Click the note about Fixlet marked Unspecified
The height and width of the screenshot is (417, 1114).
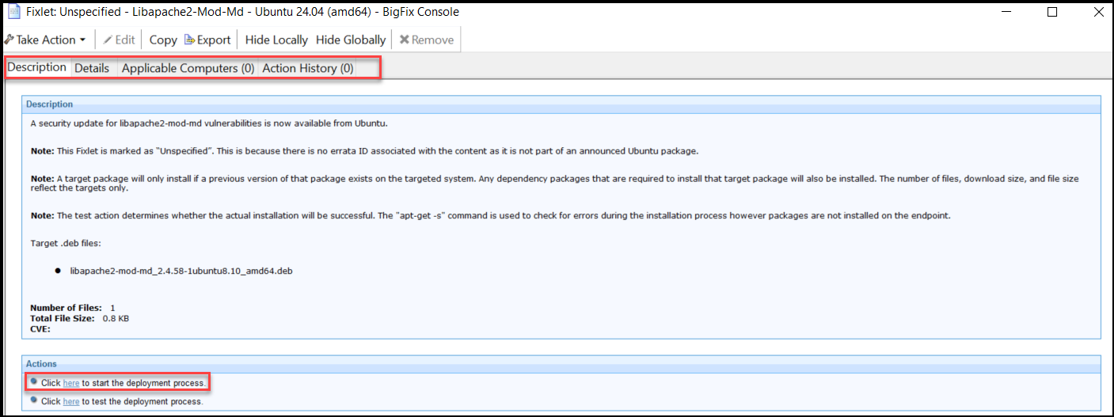364,151
